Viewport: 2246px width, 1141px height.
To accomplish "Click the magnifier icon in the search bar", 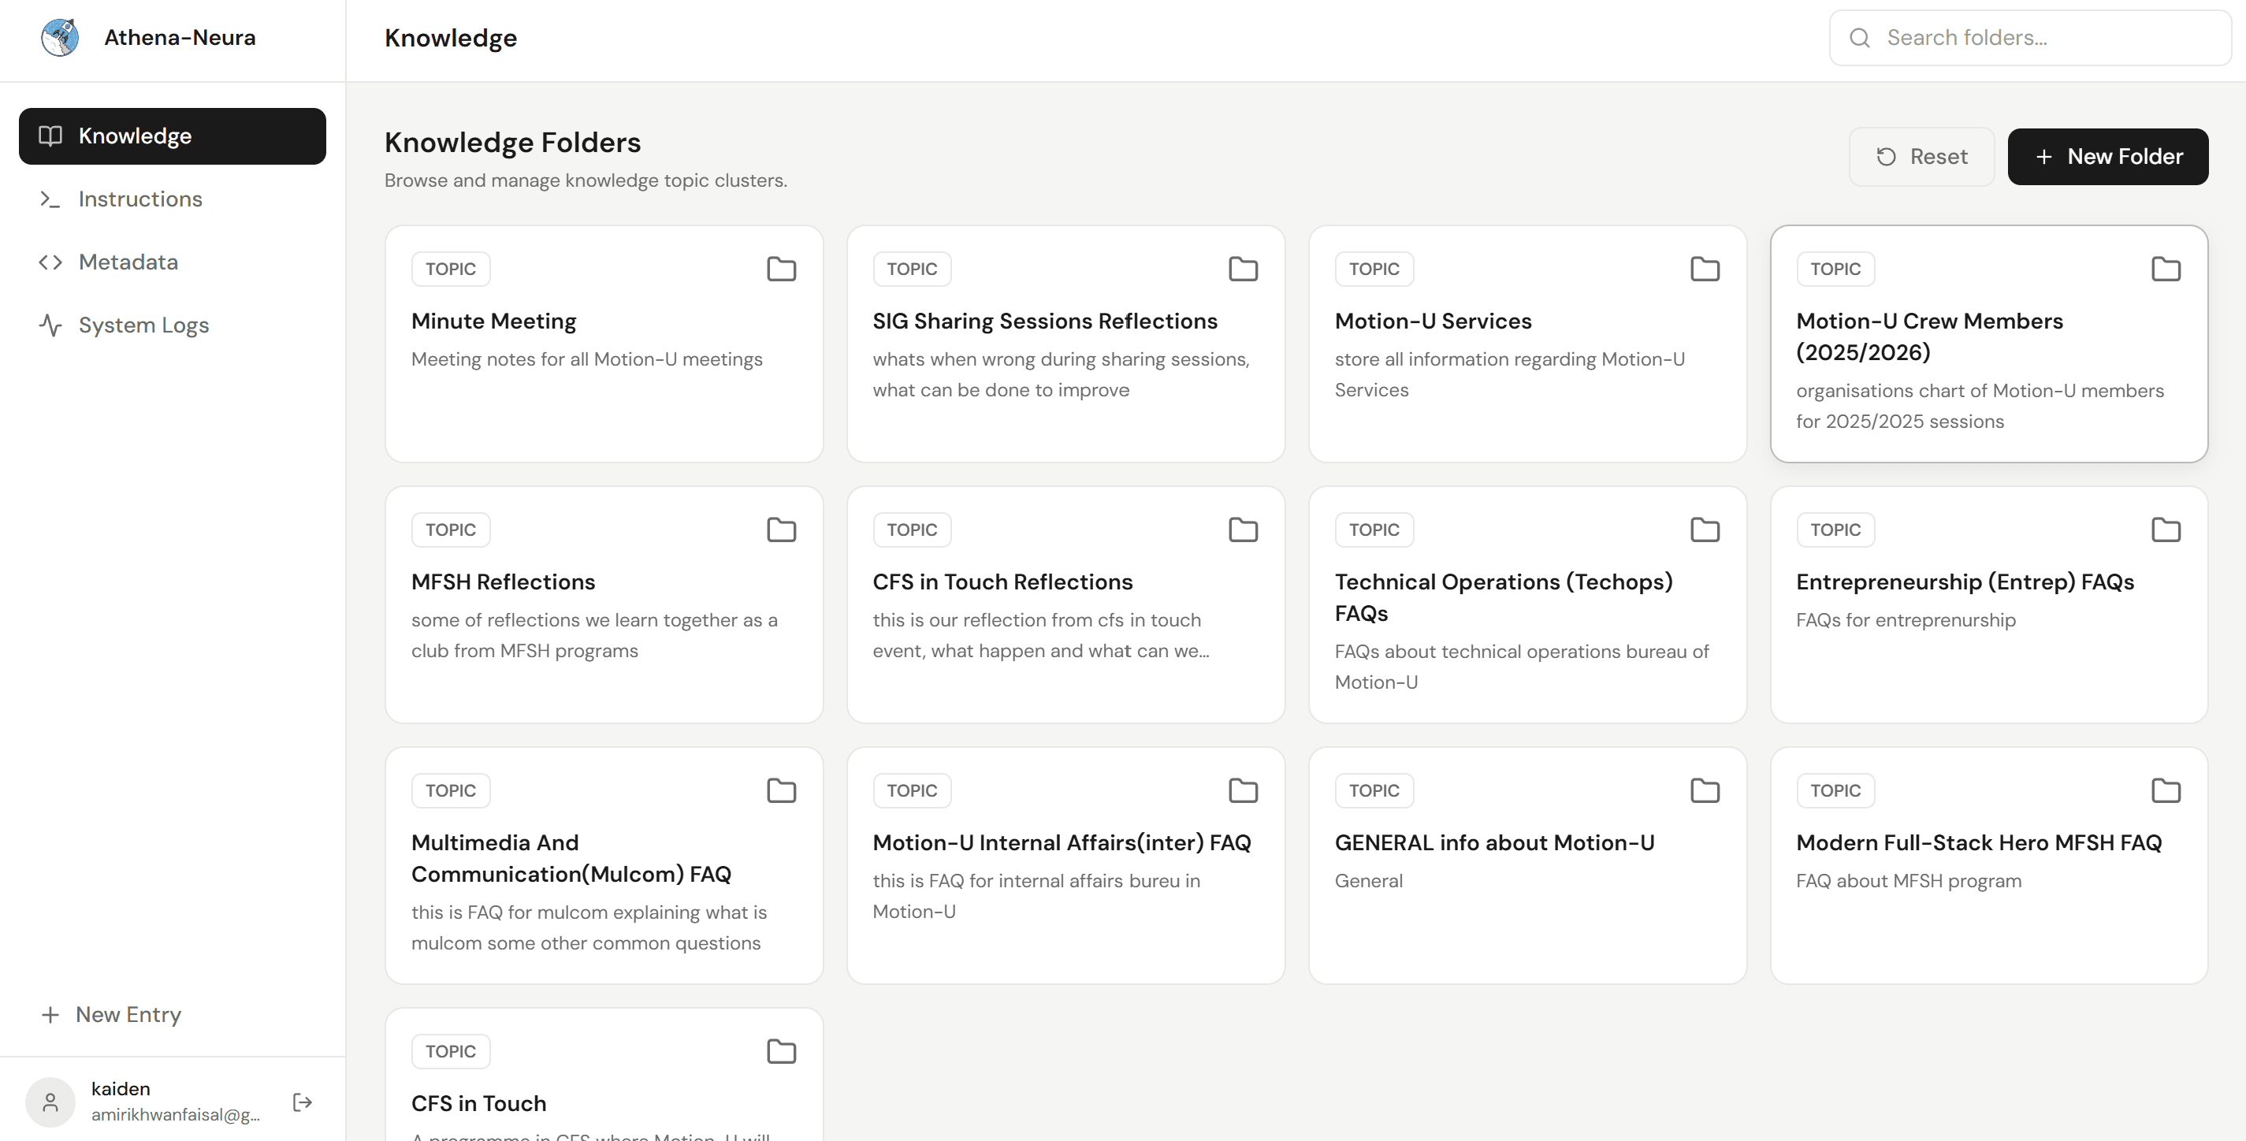I will 1860,38.
